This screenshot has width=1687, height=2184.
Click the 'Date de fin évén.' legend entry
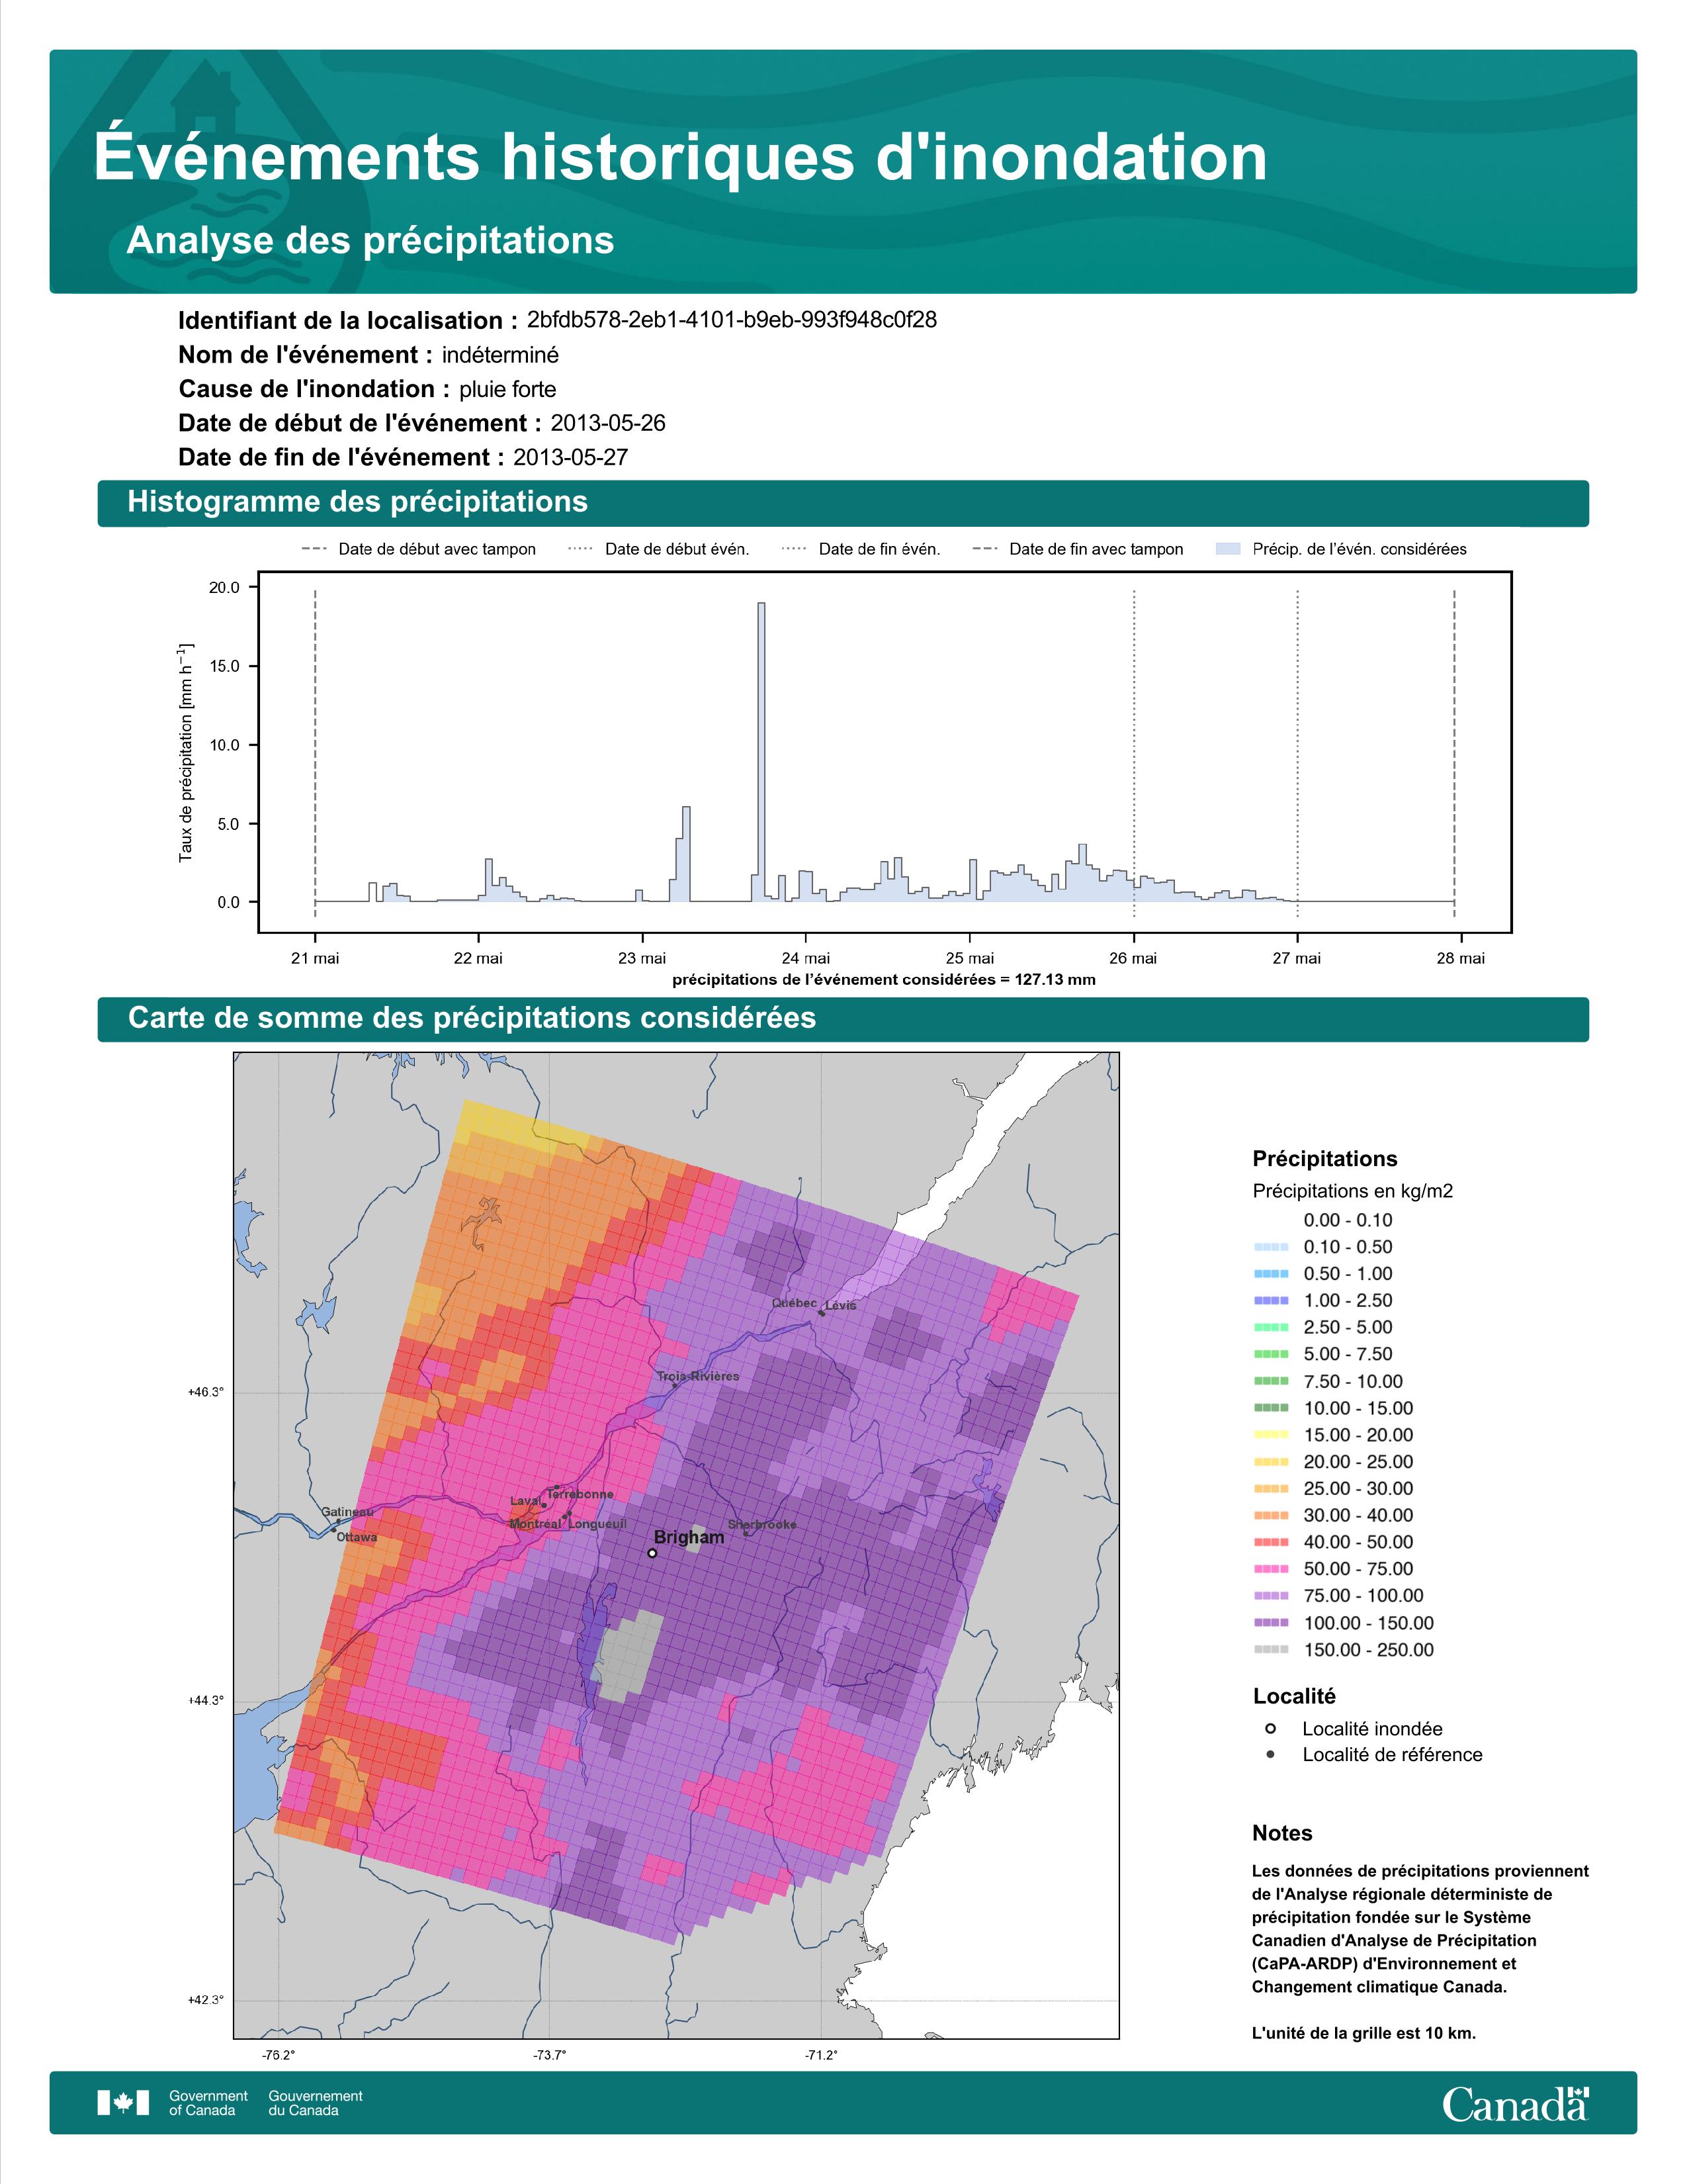[x=861, y=549]
